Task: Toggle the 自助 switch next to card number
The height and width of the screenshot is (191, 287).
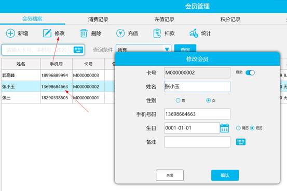Action: pos(250,72)
